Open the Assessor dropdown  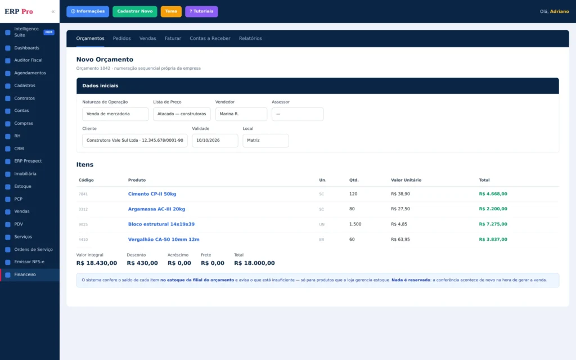298,114
